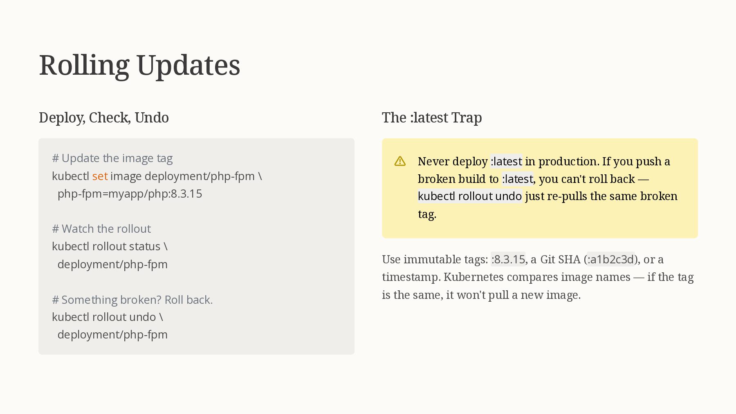Select the Deploy, Check, Undo heading
The width and height of the screenshot is (736, 414).
coord(104,118)
